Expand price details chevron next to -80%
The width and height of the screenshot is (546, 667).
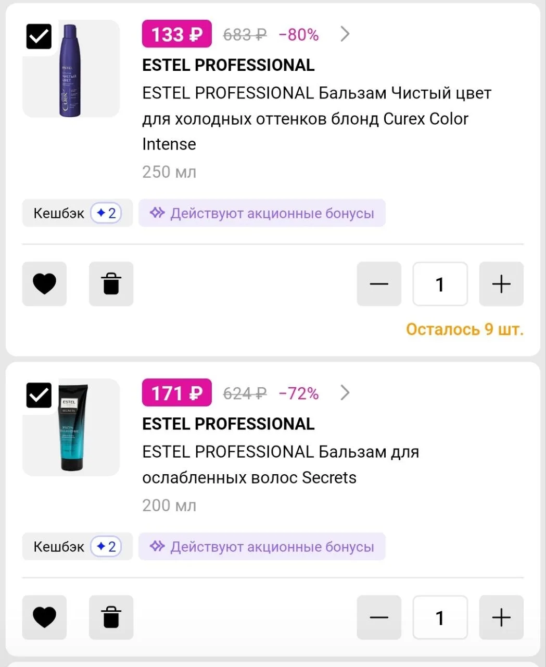coord(345,34)
